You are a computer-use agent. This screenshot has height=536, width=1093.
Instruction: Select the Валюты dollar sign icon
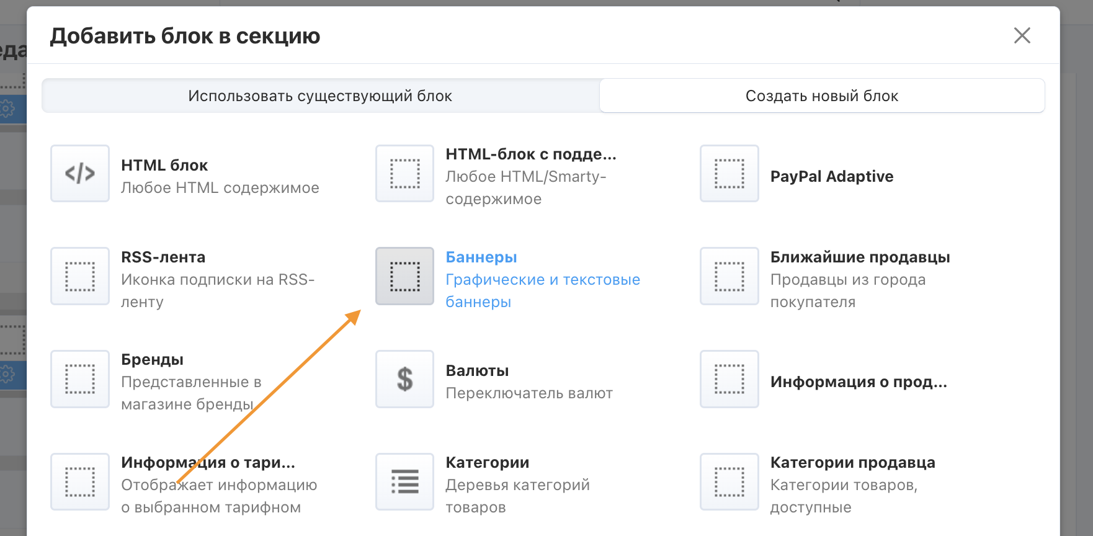point(404,379)
